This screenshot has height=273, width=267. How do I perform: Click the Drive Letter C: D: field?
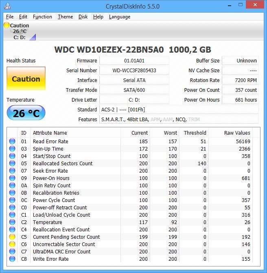click(134, 100)
